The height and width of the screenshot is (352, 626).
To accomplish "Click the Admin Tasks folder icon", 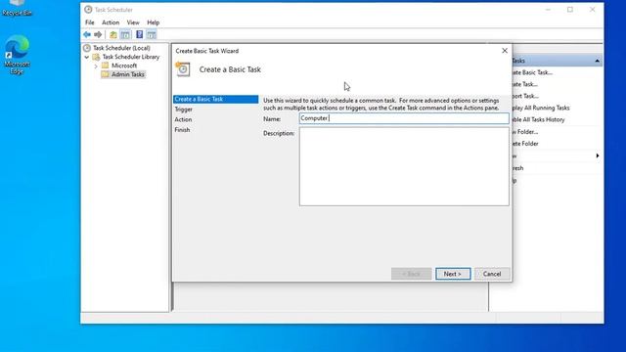I will [x=105, y=74].
